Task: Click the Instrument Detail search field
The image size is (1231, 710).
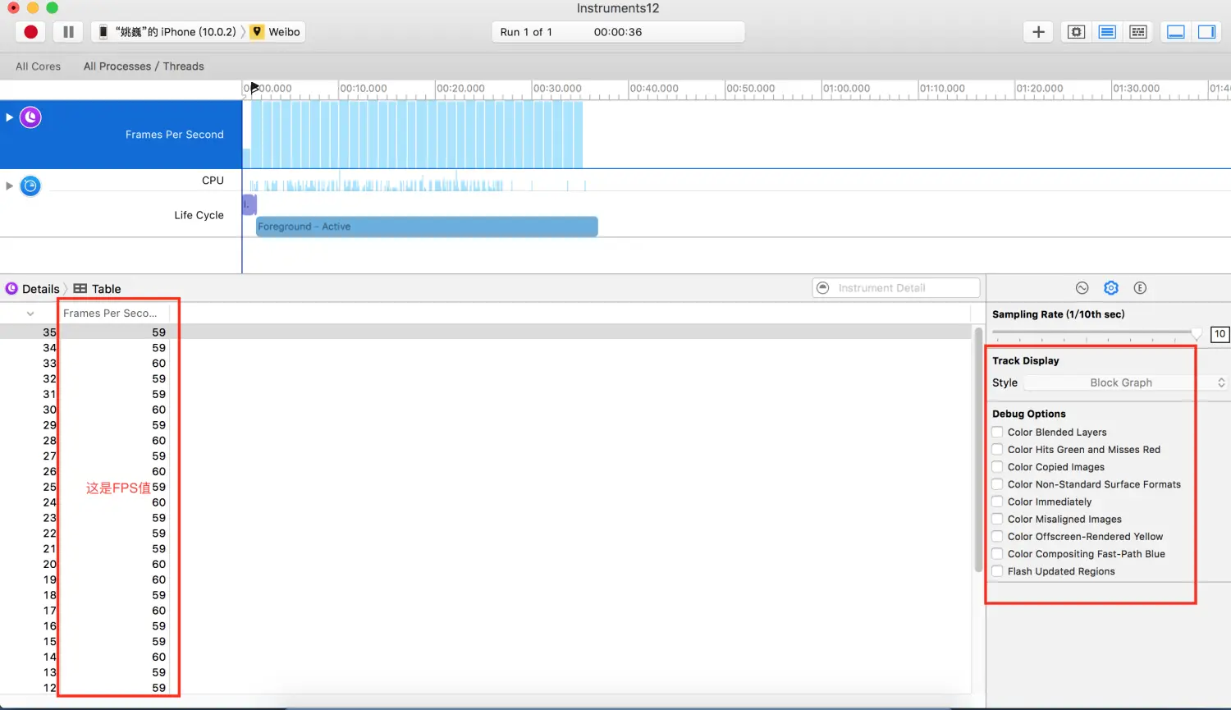Action: tap(896, 288)
